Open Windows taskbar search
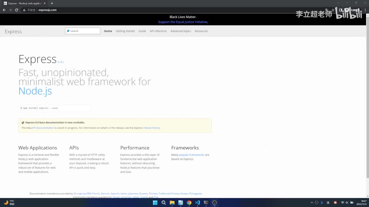The image size is (369, 207). 164,203
